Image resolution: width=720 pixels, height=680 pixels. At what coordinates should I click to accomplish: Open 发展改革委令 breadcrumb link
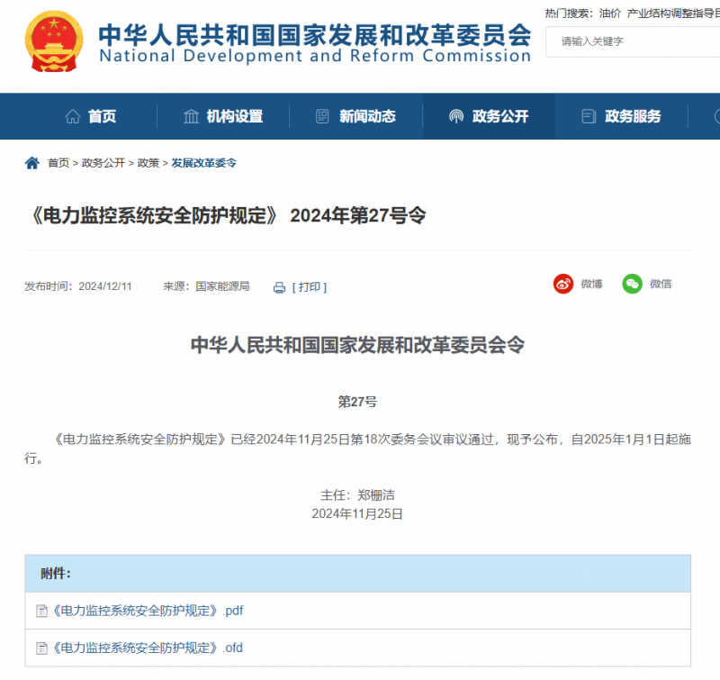204,163
